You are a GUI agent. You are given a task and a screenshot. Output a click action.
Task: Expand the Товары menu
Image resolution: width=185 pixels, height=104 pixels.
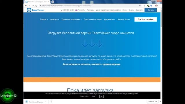(44, 19)
